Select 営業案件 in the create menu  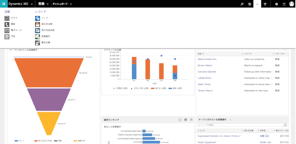46,36
